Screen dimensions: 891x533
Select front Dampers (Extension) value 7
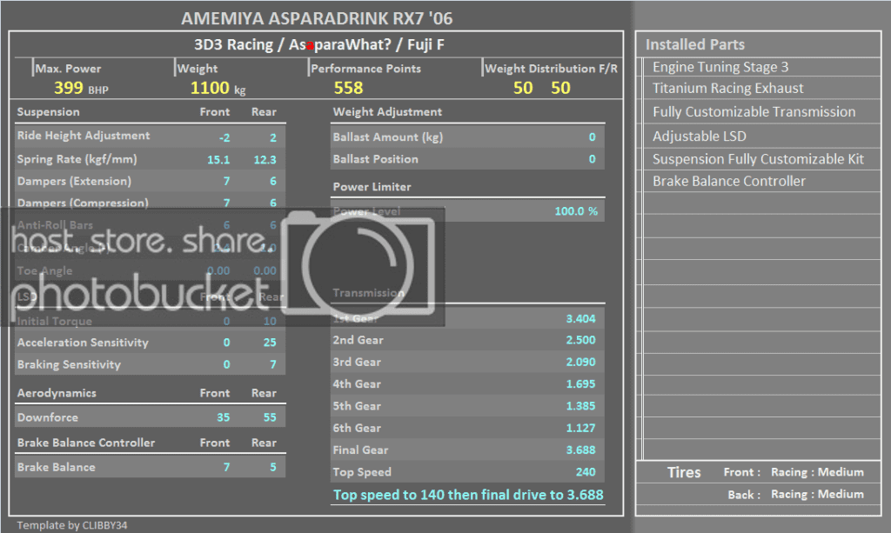tap(226, 181)
